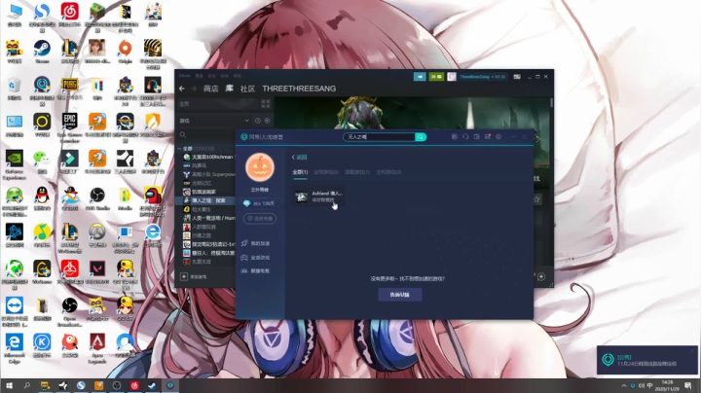Open Among Us desktop shortcut
Screen dimensions: 701x393
tap(153, 200)
